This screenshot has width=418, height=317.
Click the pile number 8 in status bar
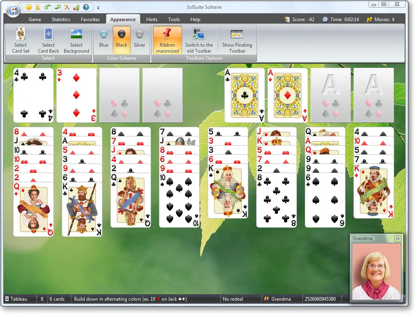click(42, 299)
